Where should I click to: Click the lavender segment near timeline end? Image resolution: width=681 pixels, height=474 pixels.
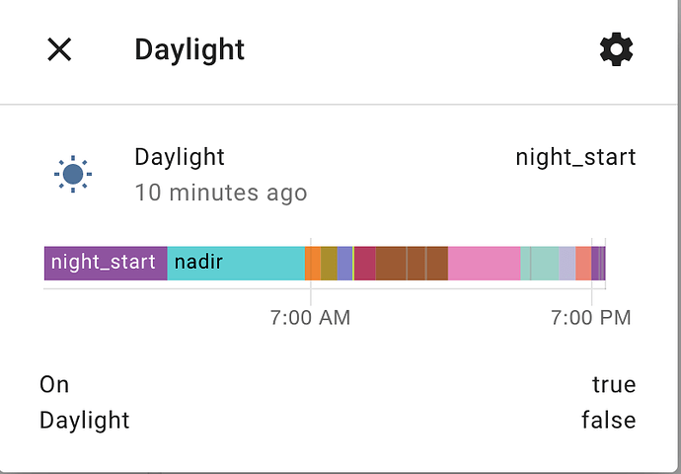point(567,263)
